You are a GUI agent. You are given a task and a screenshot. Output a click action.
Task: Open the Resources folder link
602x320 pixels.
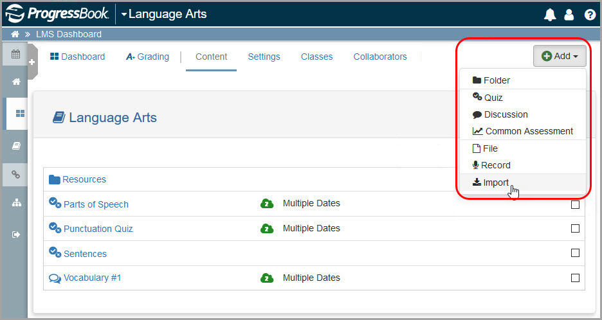tap(84, 179)
